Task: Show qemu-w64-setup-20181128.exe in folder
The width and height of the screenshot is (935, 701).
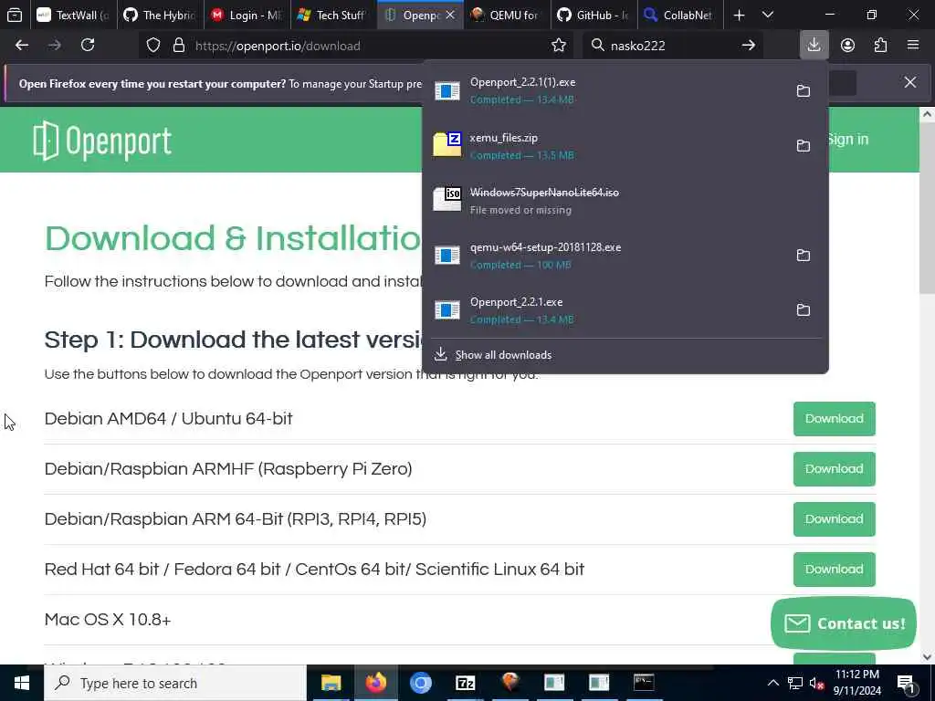Action: (x=804, y=256)
